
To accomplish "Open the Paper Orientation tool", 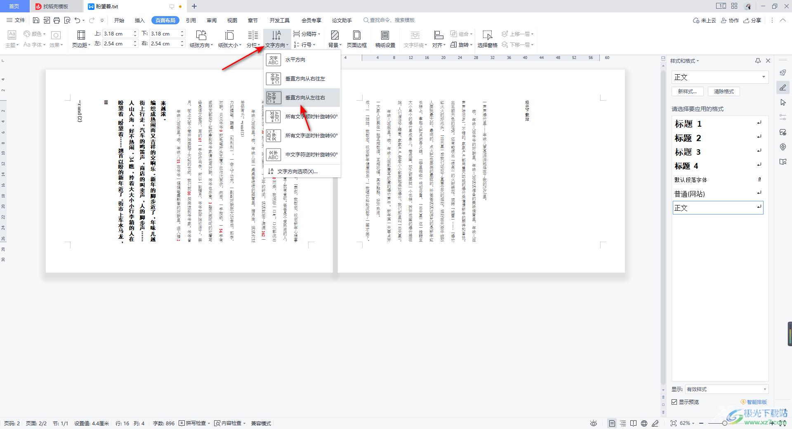I will tap(201, 39).
